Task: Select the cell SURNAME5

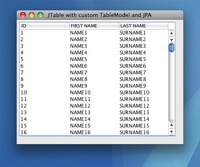Action: tap(144, 59)
